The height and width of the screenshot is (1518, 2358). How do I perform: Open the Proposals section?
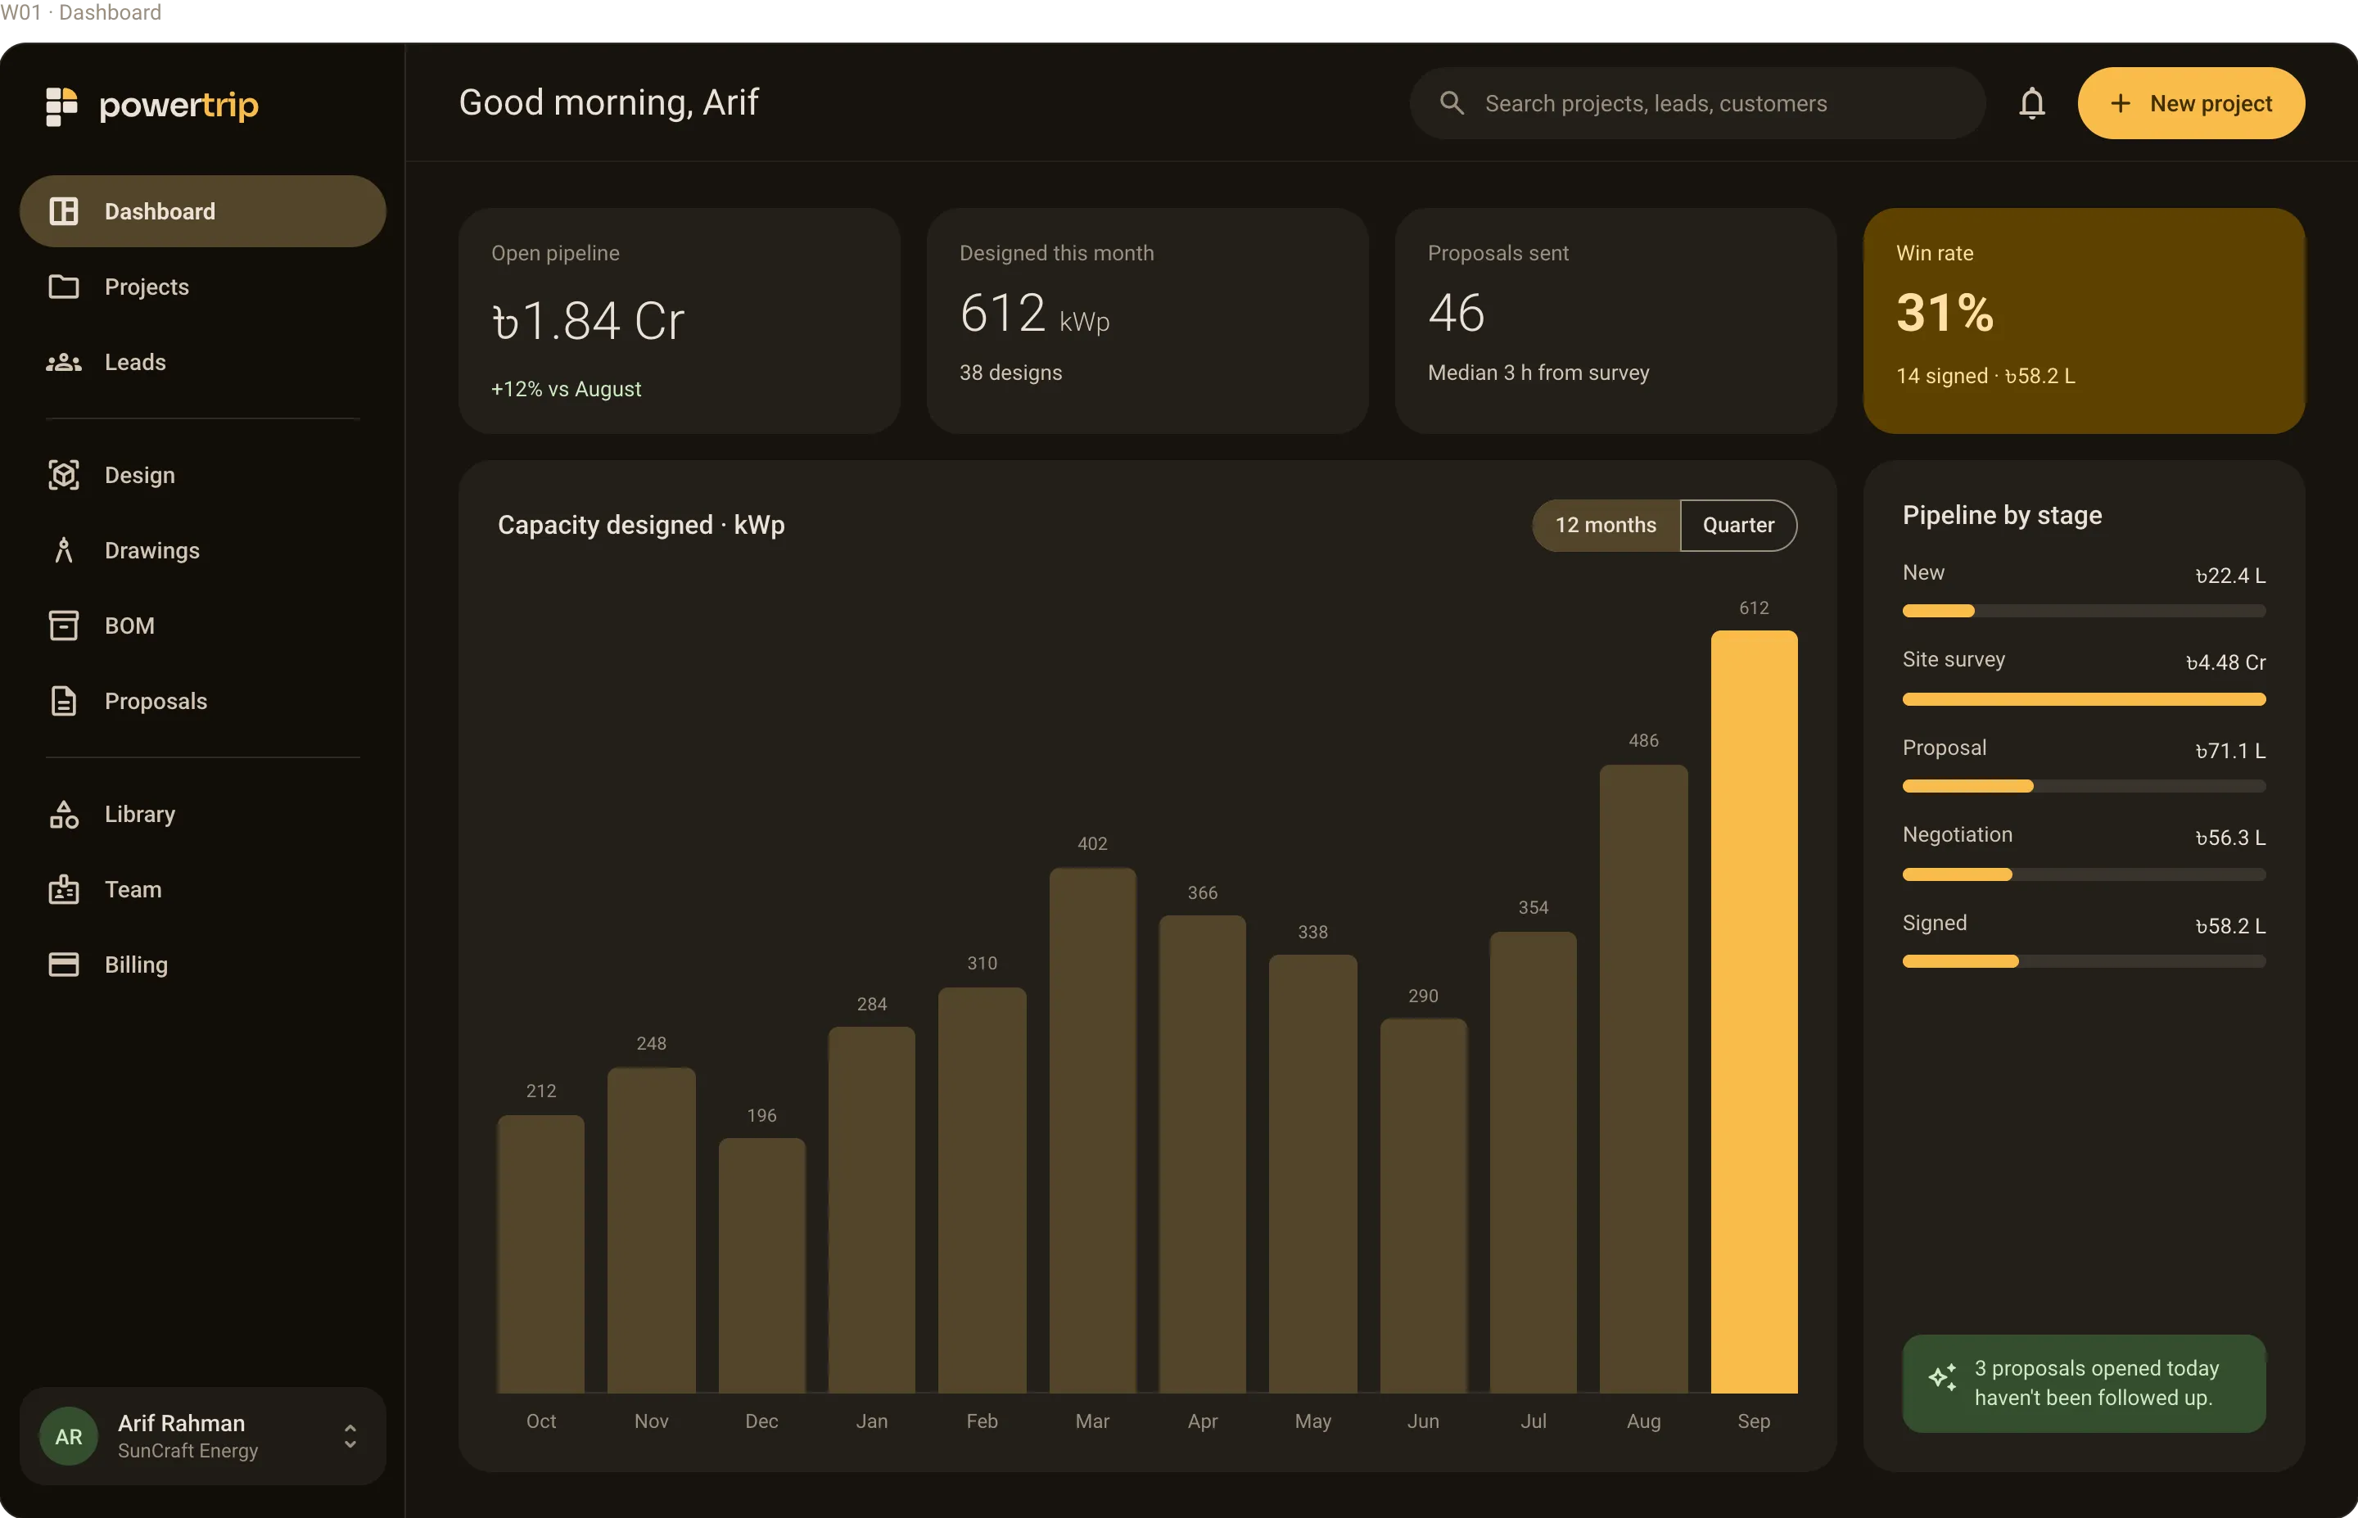click(x=203, y=701)
